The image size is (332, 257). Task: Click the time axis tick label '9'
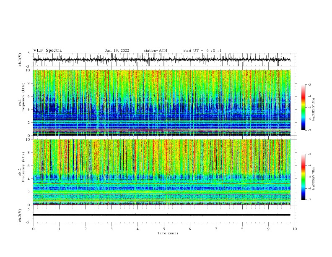[x=268, y=229]
